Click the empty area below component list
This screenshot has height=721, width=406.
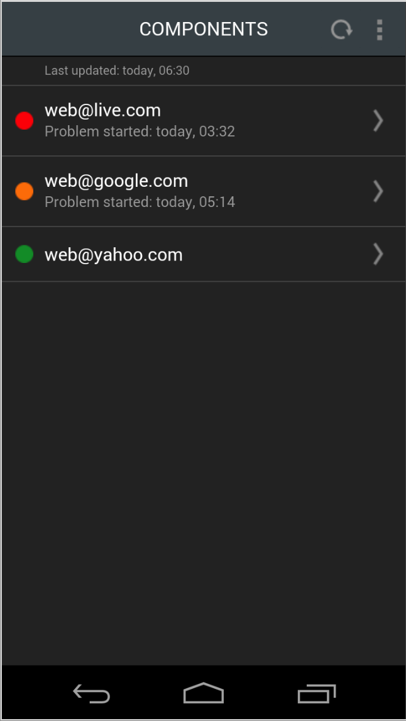203,472
